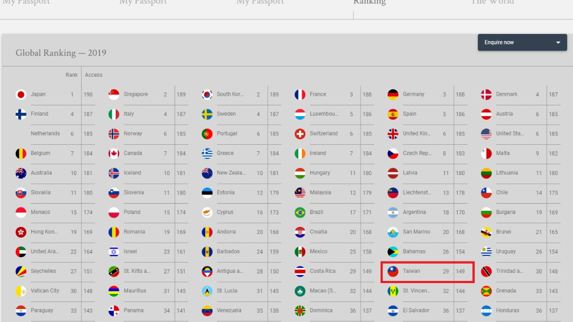573x322 pixels.
Task: Switch to the Ranking tab
Action: [x=369, y=2]
